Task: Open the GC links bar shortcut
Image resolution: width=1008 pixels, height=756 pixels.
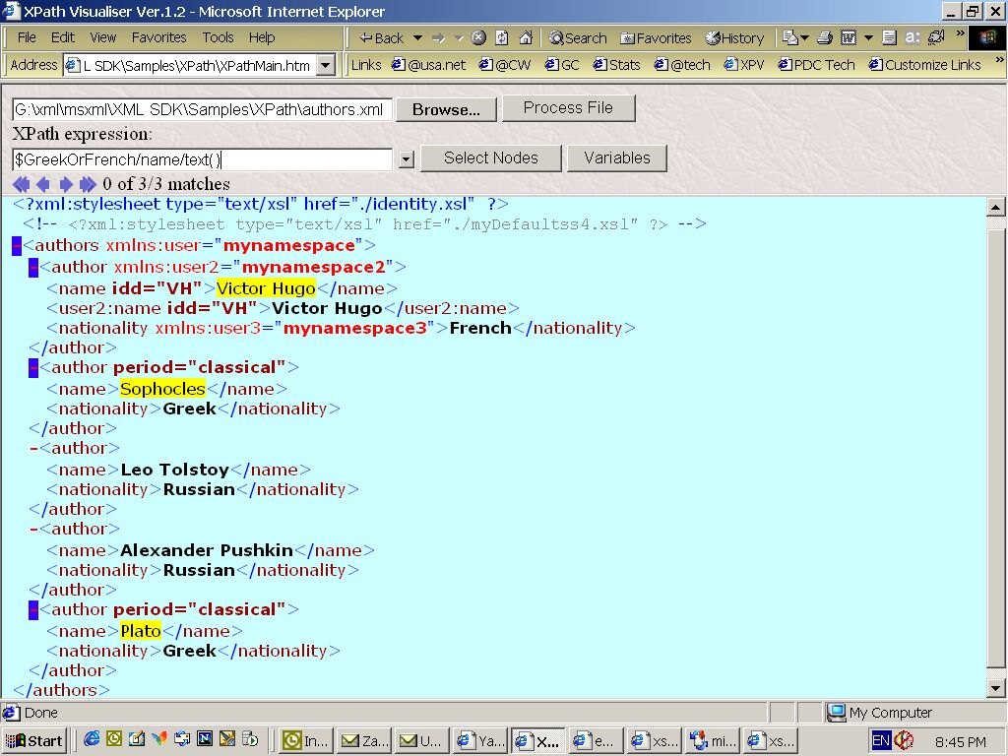Action: (562, 65)
